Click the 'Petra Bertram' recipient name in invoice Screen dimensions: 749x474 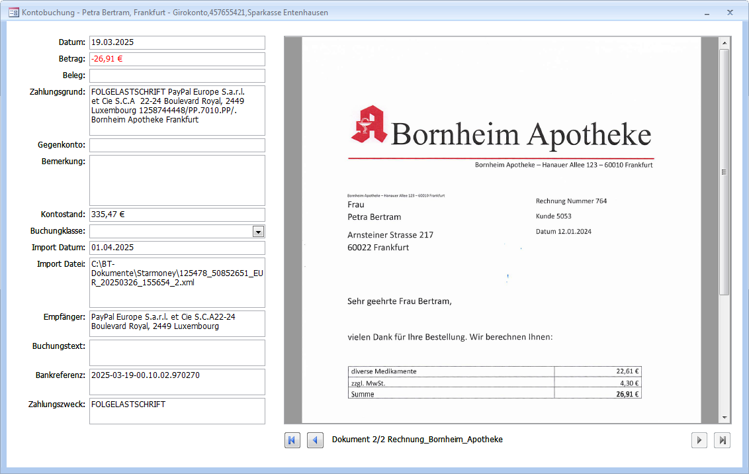click(x=374, y=217)
